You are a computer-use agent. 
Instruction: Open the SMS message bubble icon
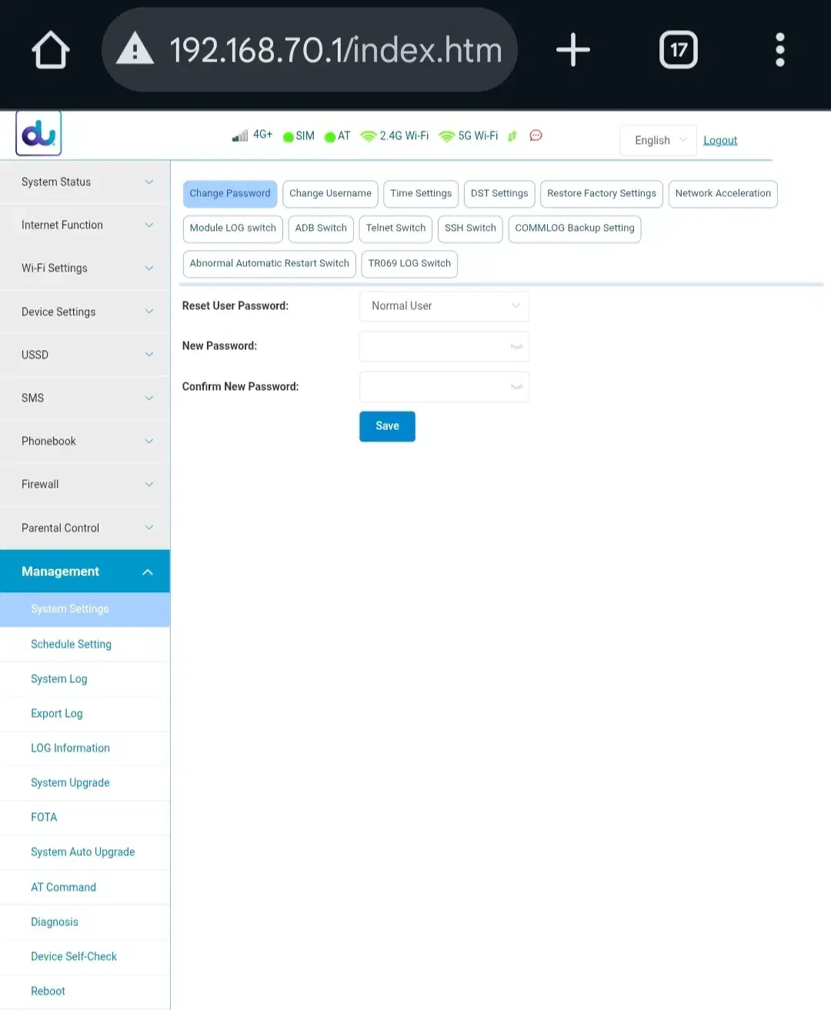(x=536, y=135)
